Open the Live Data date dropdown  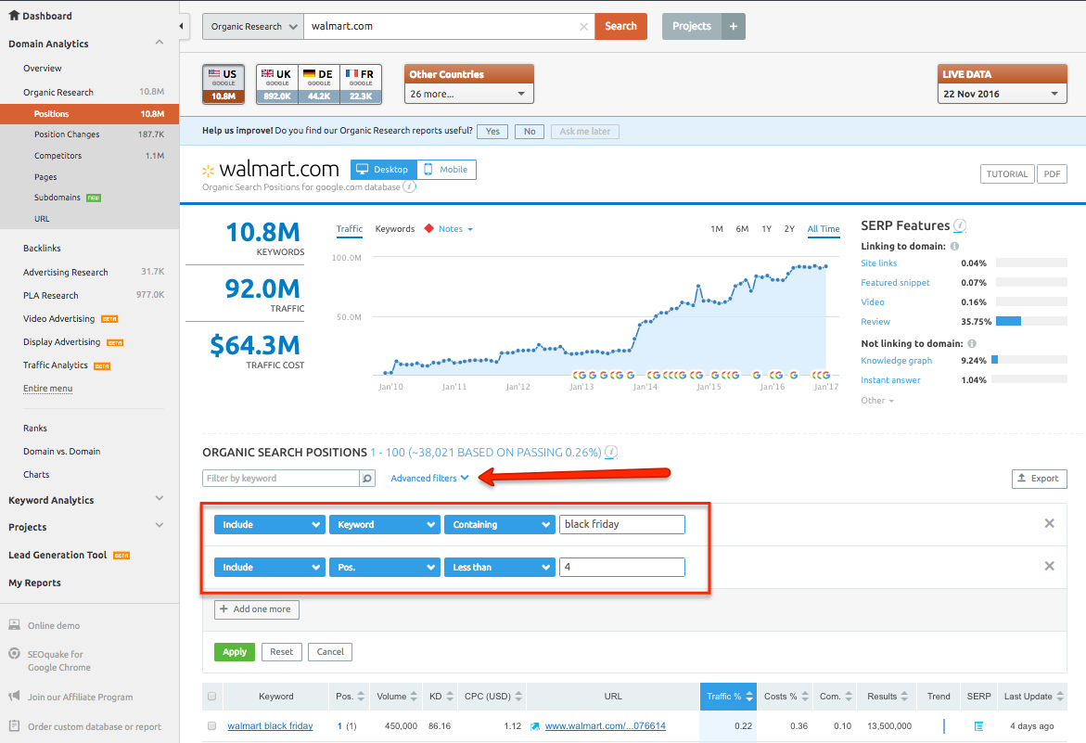pyautogui.click(x=1002, y=94)
